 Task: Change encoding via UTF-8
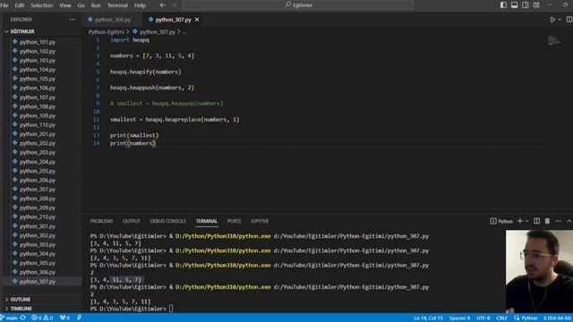pyautogui.click(x=483, y=318)
